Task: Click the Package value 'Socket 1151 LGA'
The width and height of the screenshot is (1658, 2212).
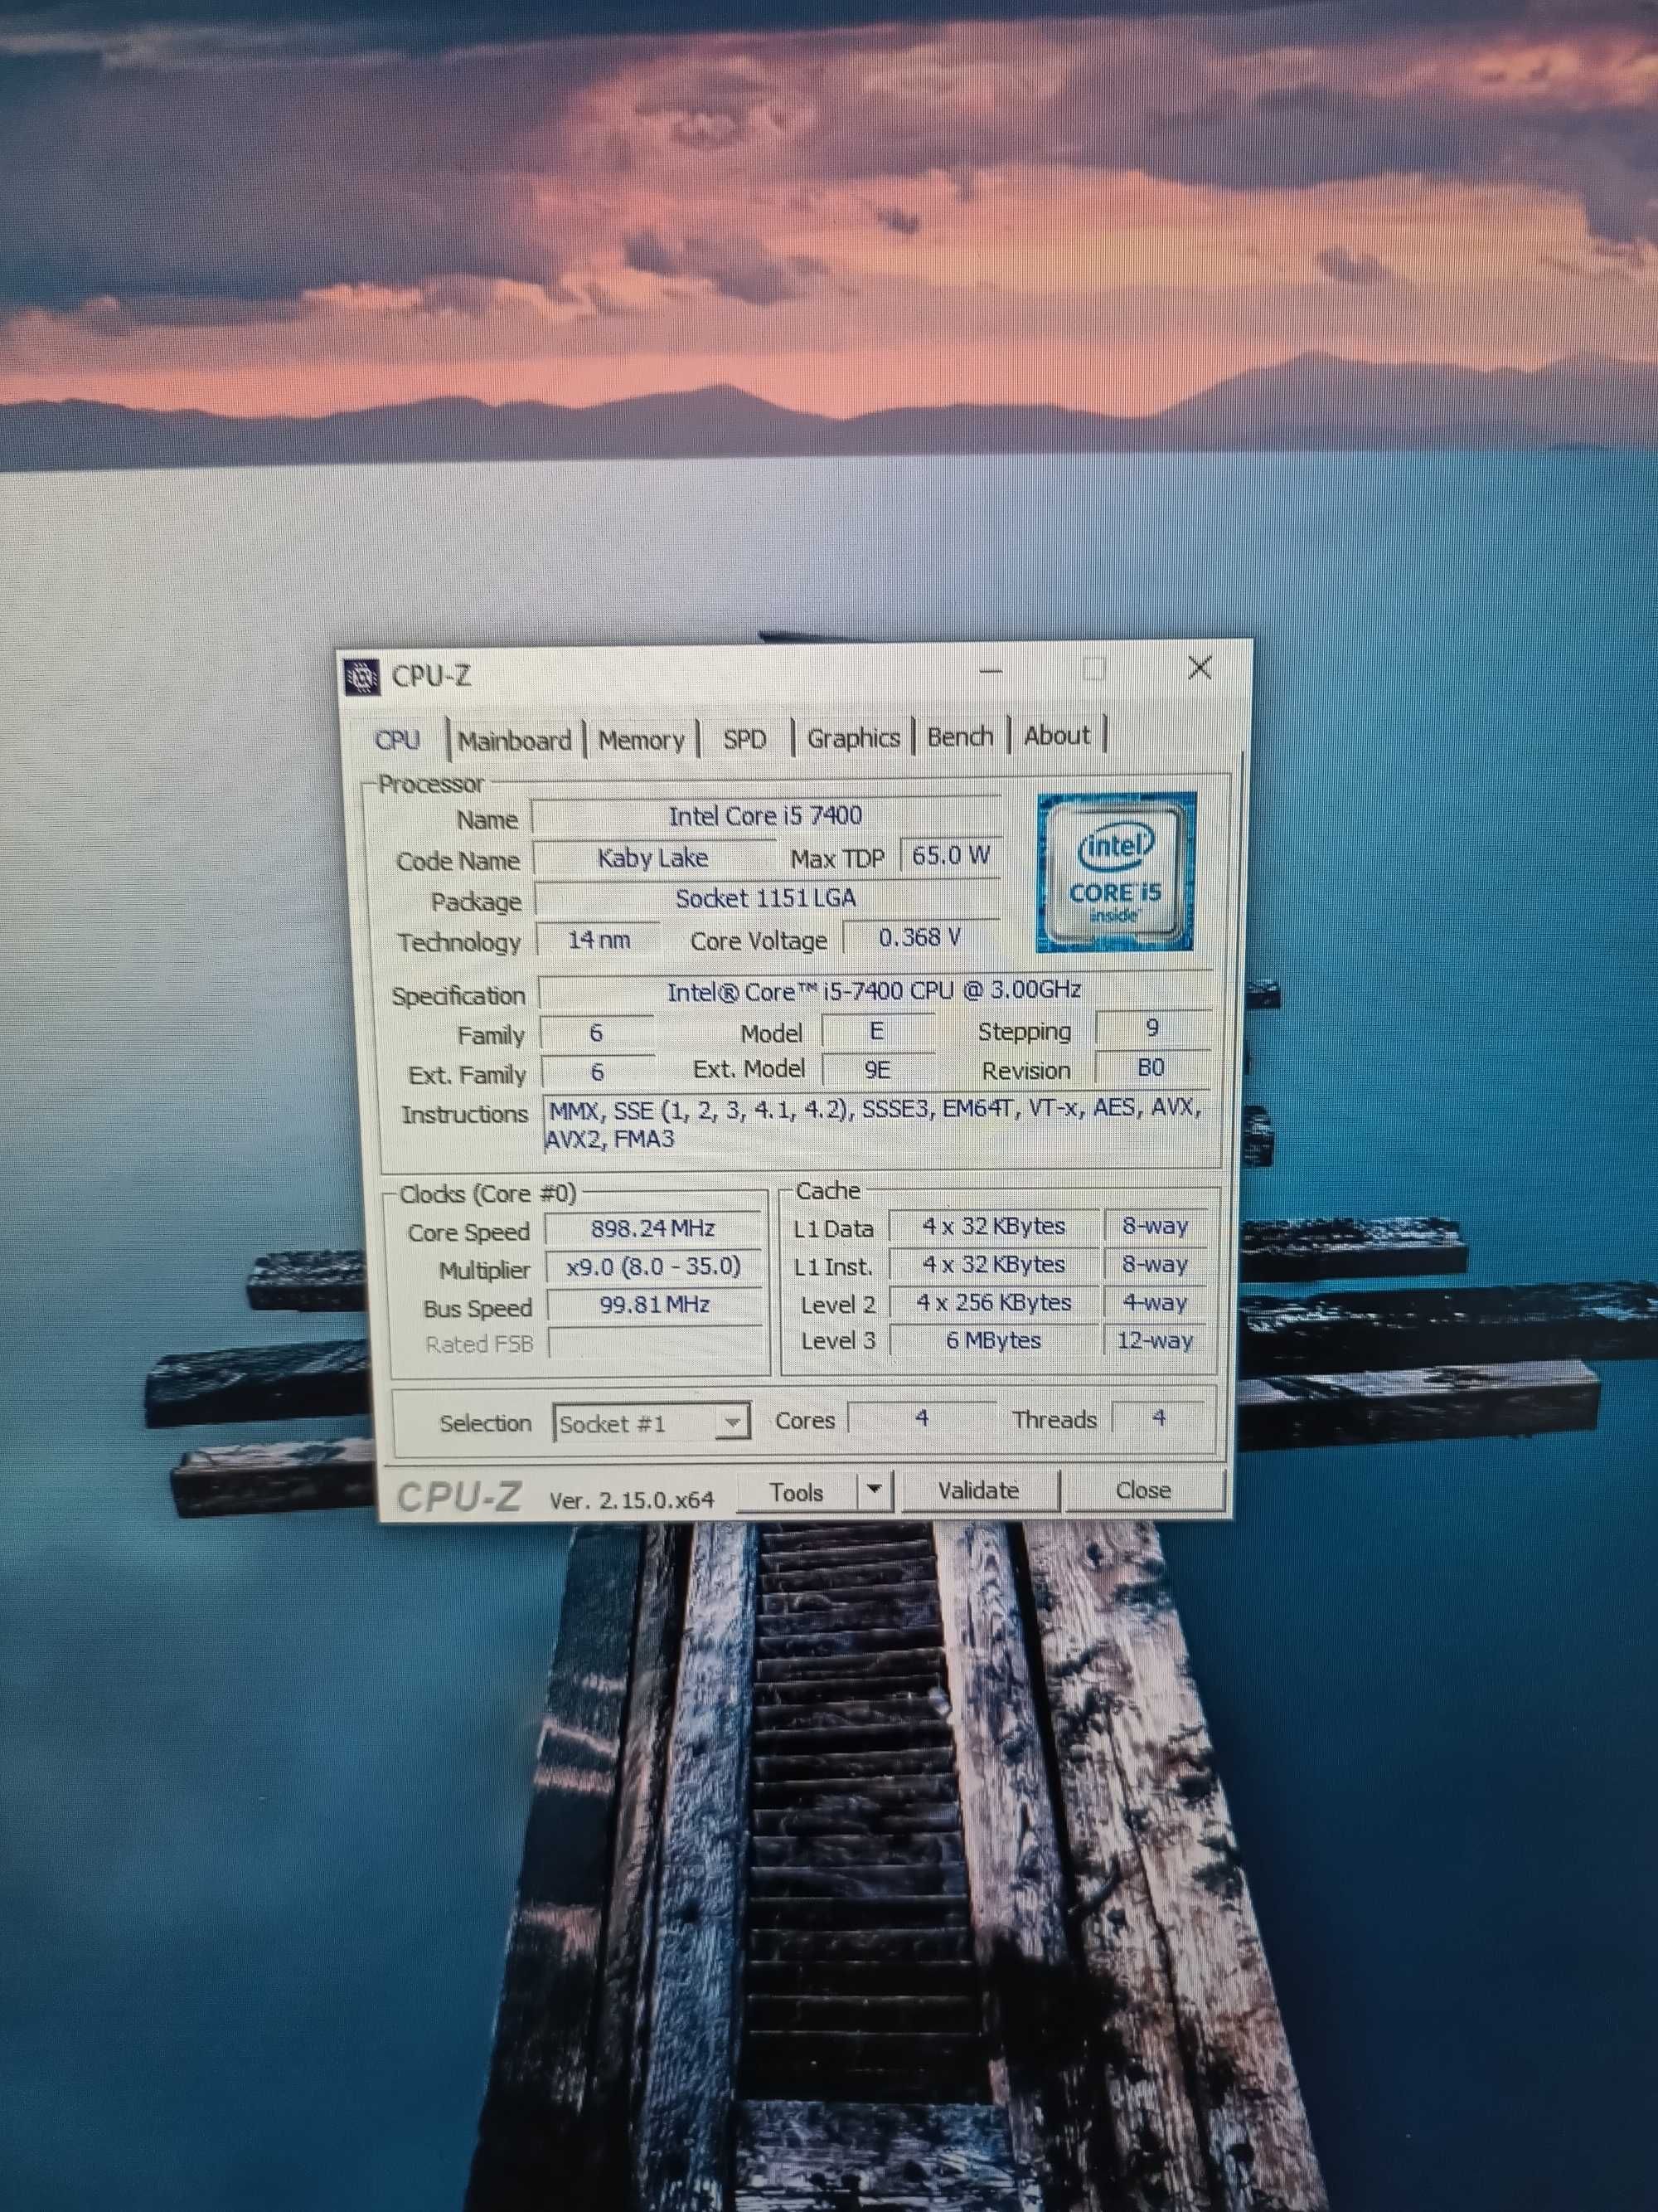Action: 767,898
